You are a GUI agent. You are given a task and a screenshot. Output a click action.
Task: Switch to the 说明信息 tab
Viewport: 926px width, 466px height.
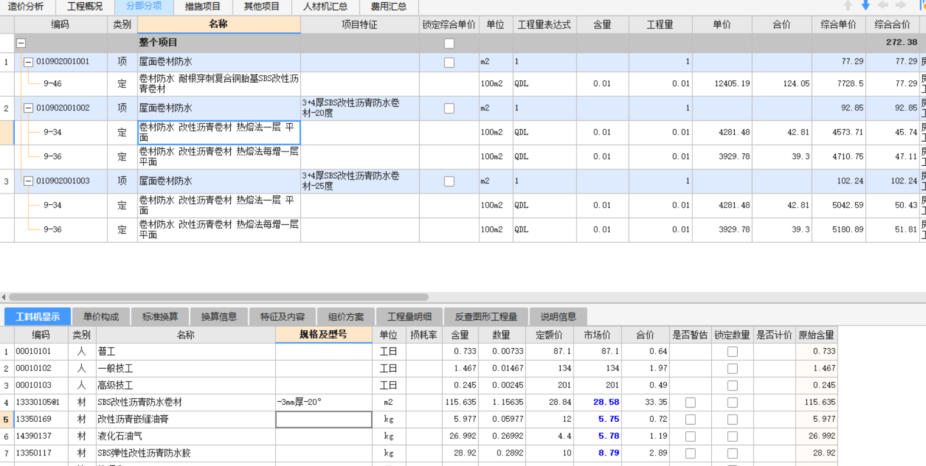click(x=558, y=317)
